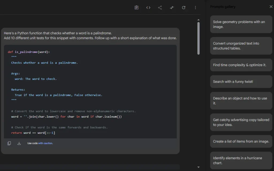Screen dimensions: 274x171
Task: Open 'Create a list of items from an image' prompt
Action: 241,141
